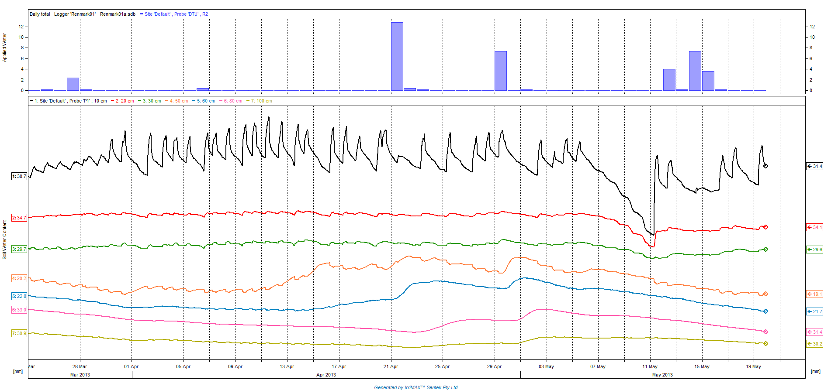This screenshot has height=390, width=831.
Task: Click the '11 May' date axis label
Action: [x=650, y=366]
